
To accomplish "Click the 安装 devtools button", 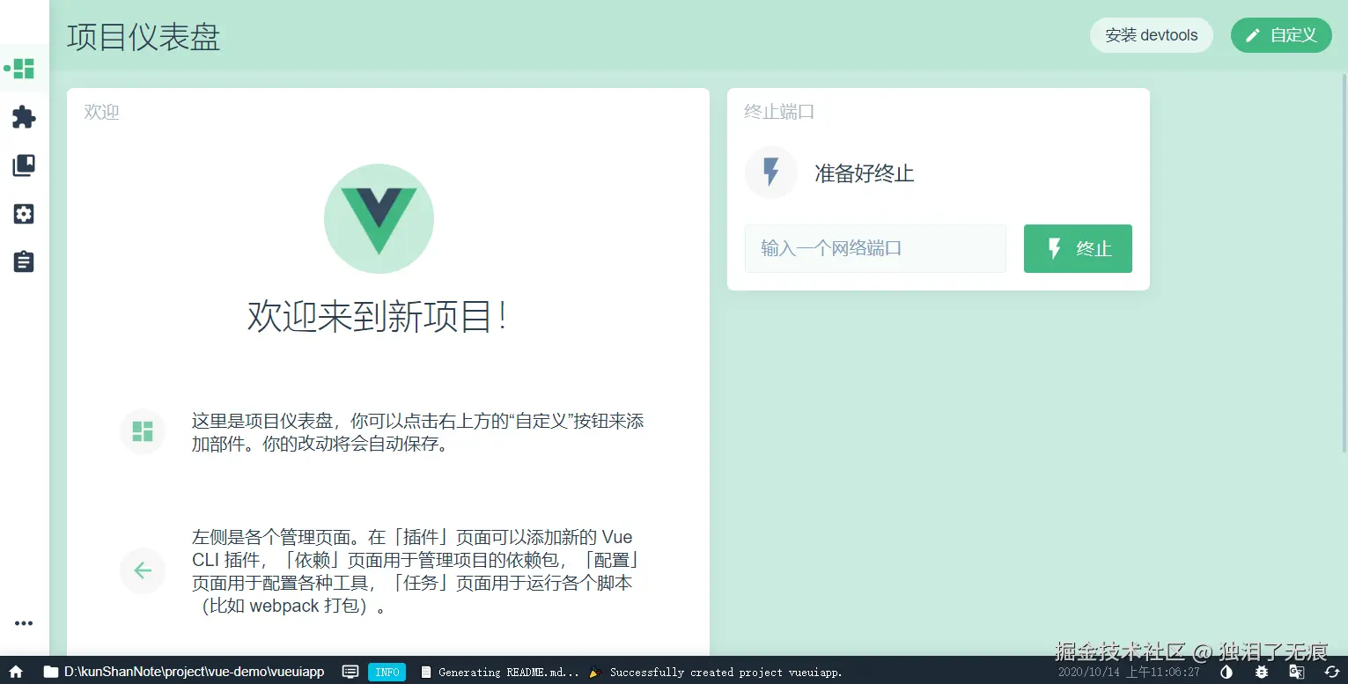I will (x=1152, y=35).
